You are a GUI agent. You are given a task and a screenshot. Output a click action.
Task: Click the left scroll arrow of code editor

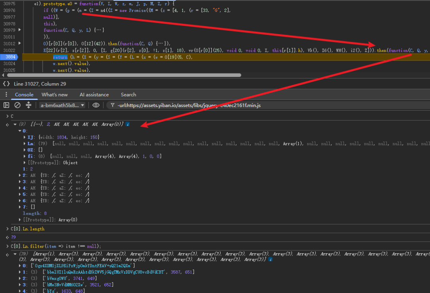pyautogui.click(x=3, y=75)
